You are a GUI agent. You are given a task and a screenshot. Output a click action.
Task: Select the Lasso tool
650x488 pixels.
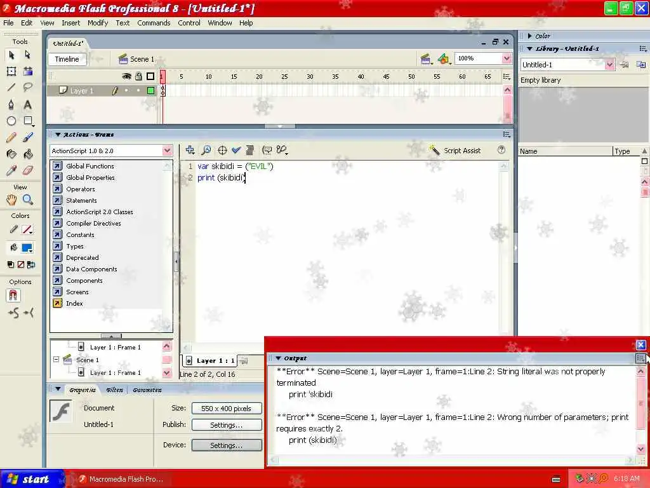click(x=28, y=87)
